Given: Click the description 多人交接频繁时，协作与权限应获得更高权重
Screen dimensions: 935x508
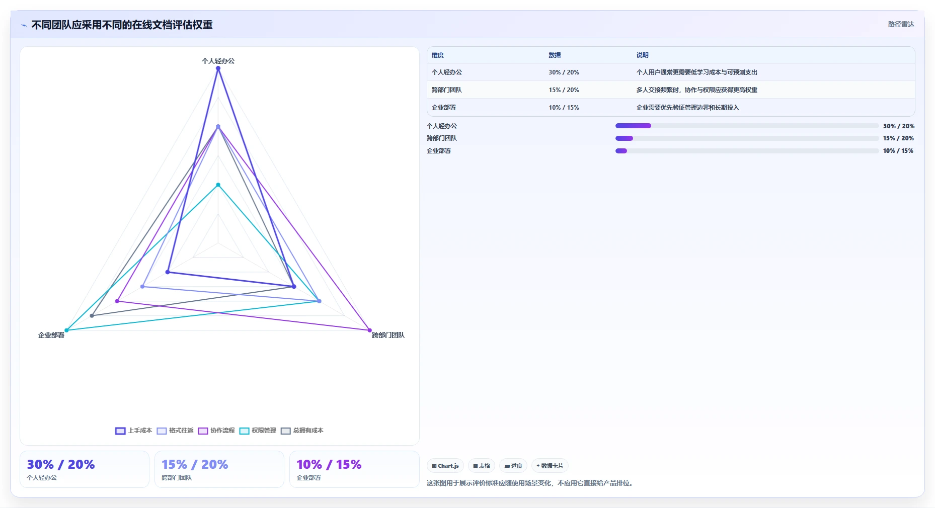Looking at the screenshot, I should tap(696, 90).
